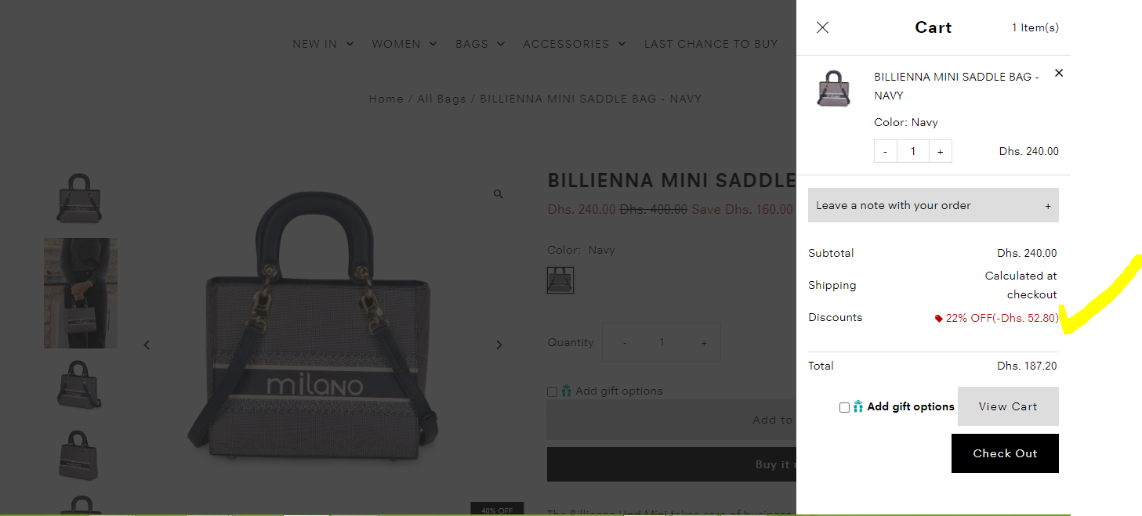Select the Navy color swatch

(x=560, y=280)
